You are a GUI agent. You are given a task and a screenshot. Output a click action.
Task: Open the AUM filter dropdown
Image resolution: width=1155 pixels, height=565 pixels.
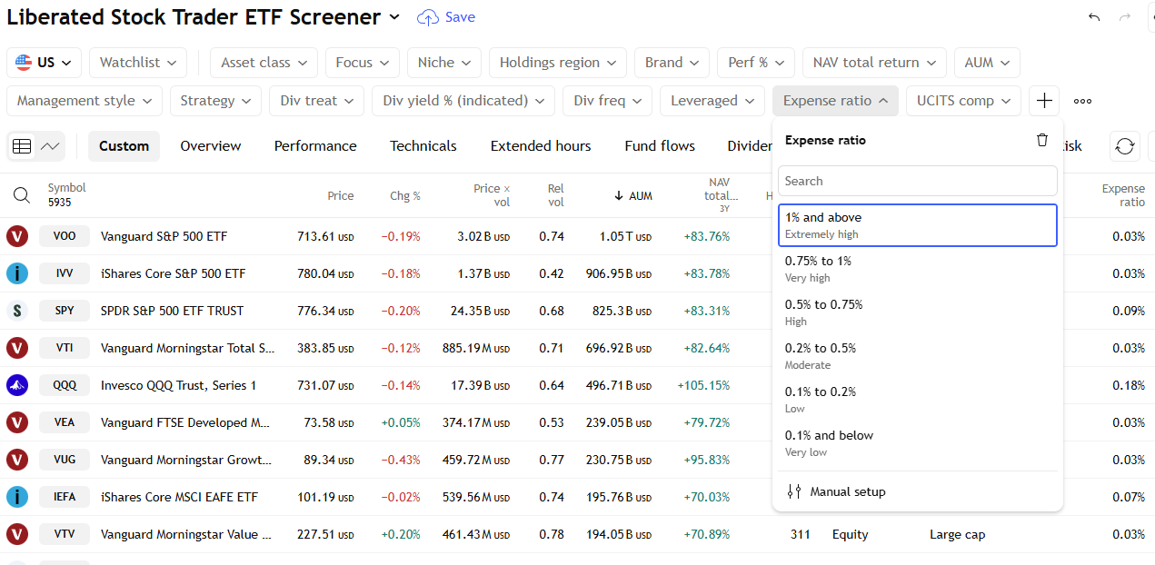pos(987,63)
